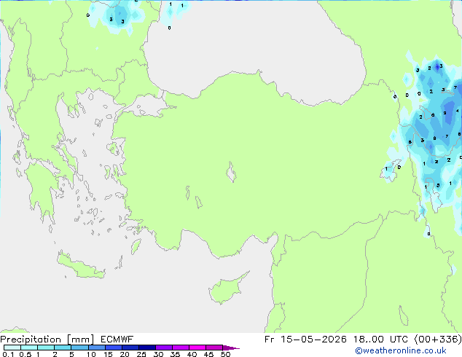Click the over-50 mm legend arrow tip
Viewport: 462px width, 357px height.
[231, 348]
